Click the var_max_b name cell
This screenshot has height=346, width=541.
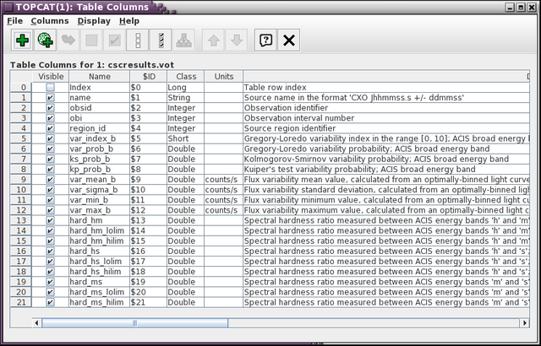(100, 210)
